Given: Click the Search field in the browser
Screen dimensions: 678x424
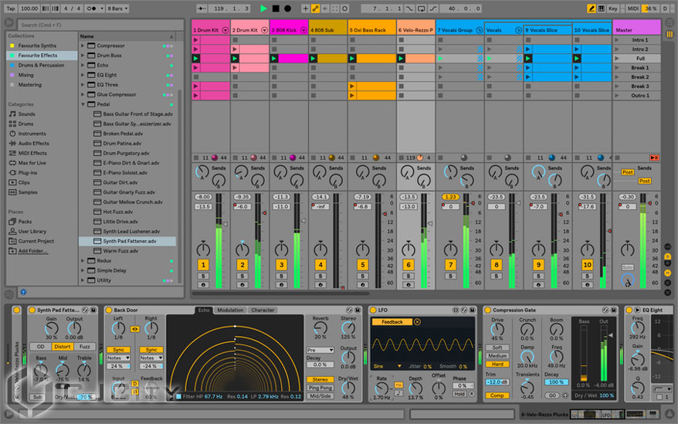Looking at the screenshot, I should [100, 25].
